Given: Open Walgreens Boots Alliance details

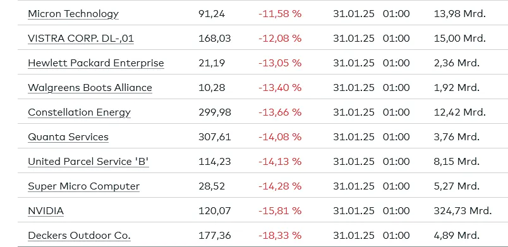Looking at the screenshot, I should [90, 88].
